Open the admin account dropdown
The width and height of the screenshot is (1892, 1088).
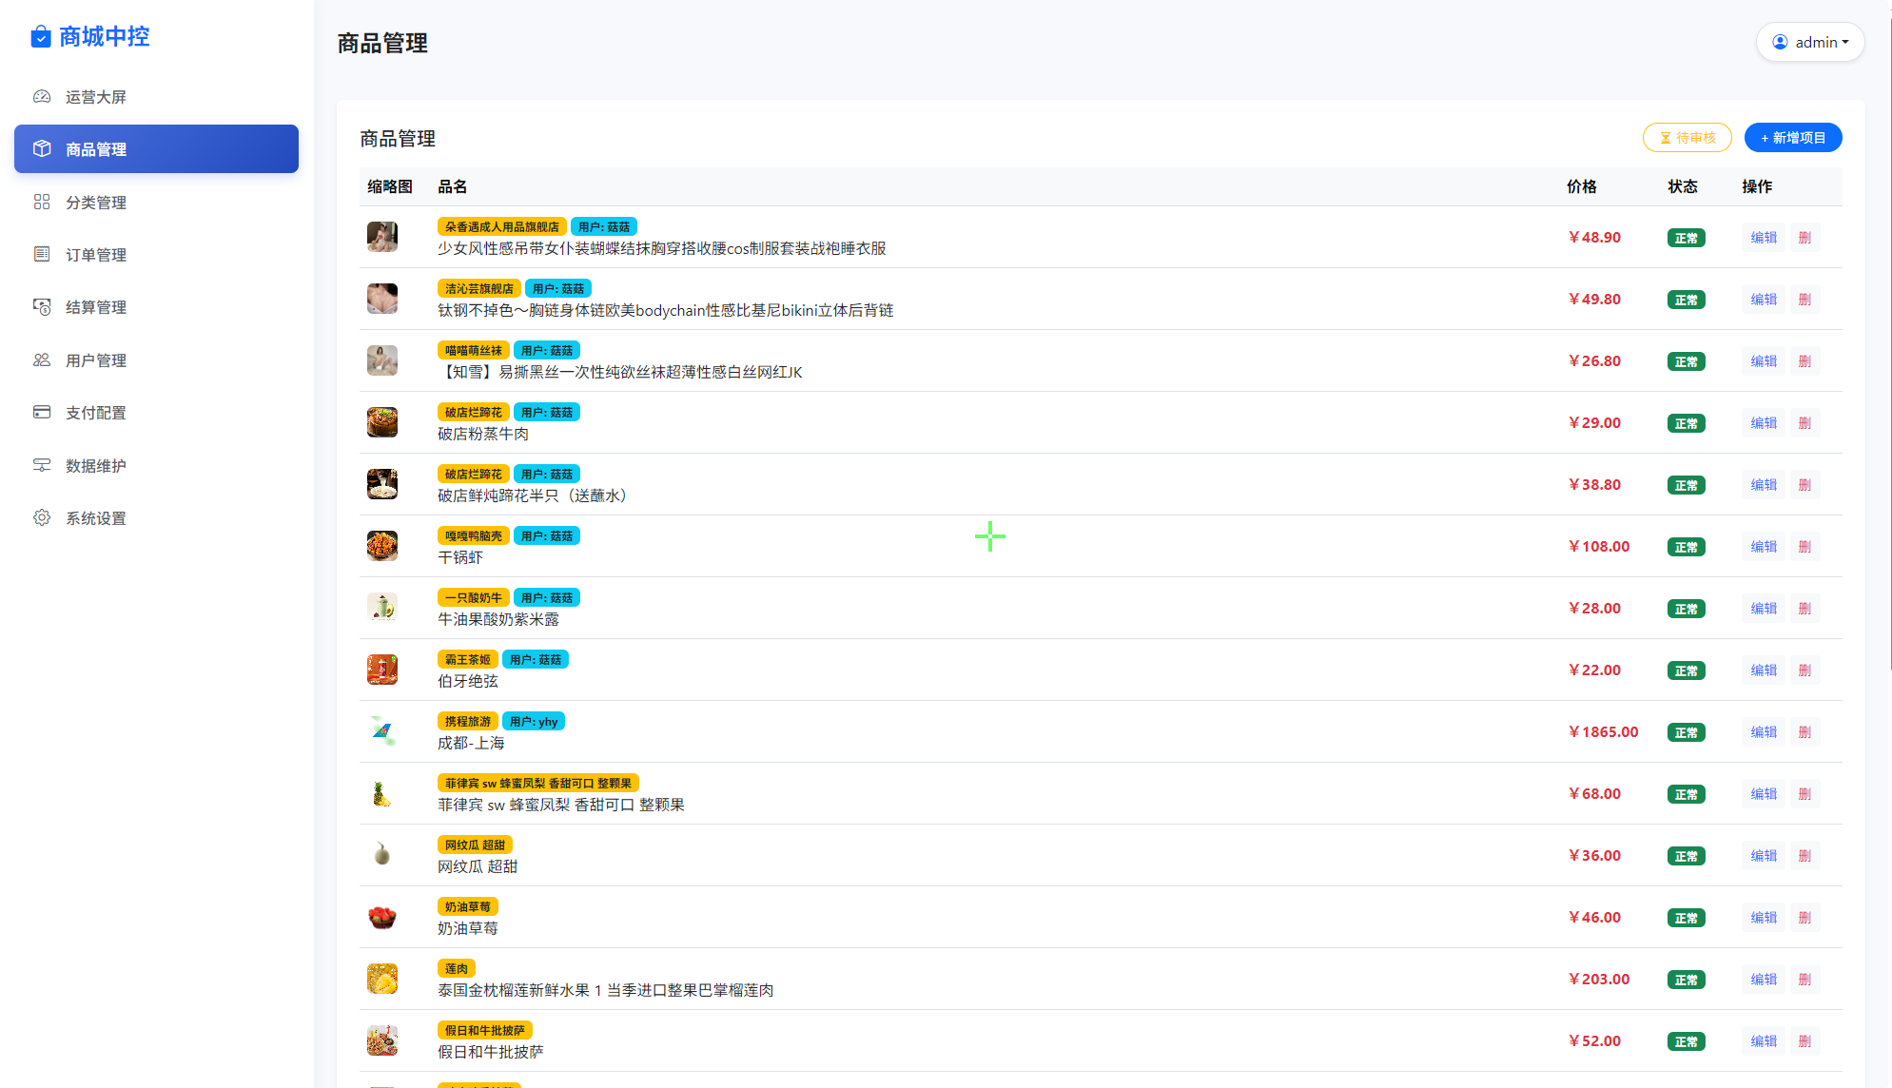(1810, 41)
